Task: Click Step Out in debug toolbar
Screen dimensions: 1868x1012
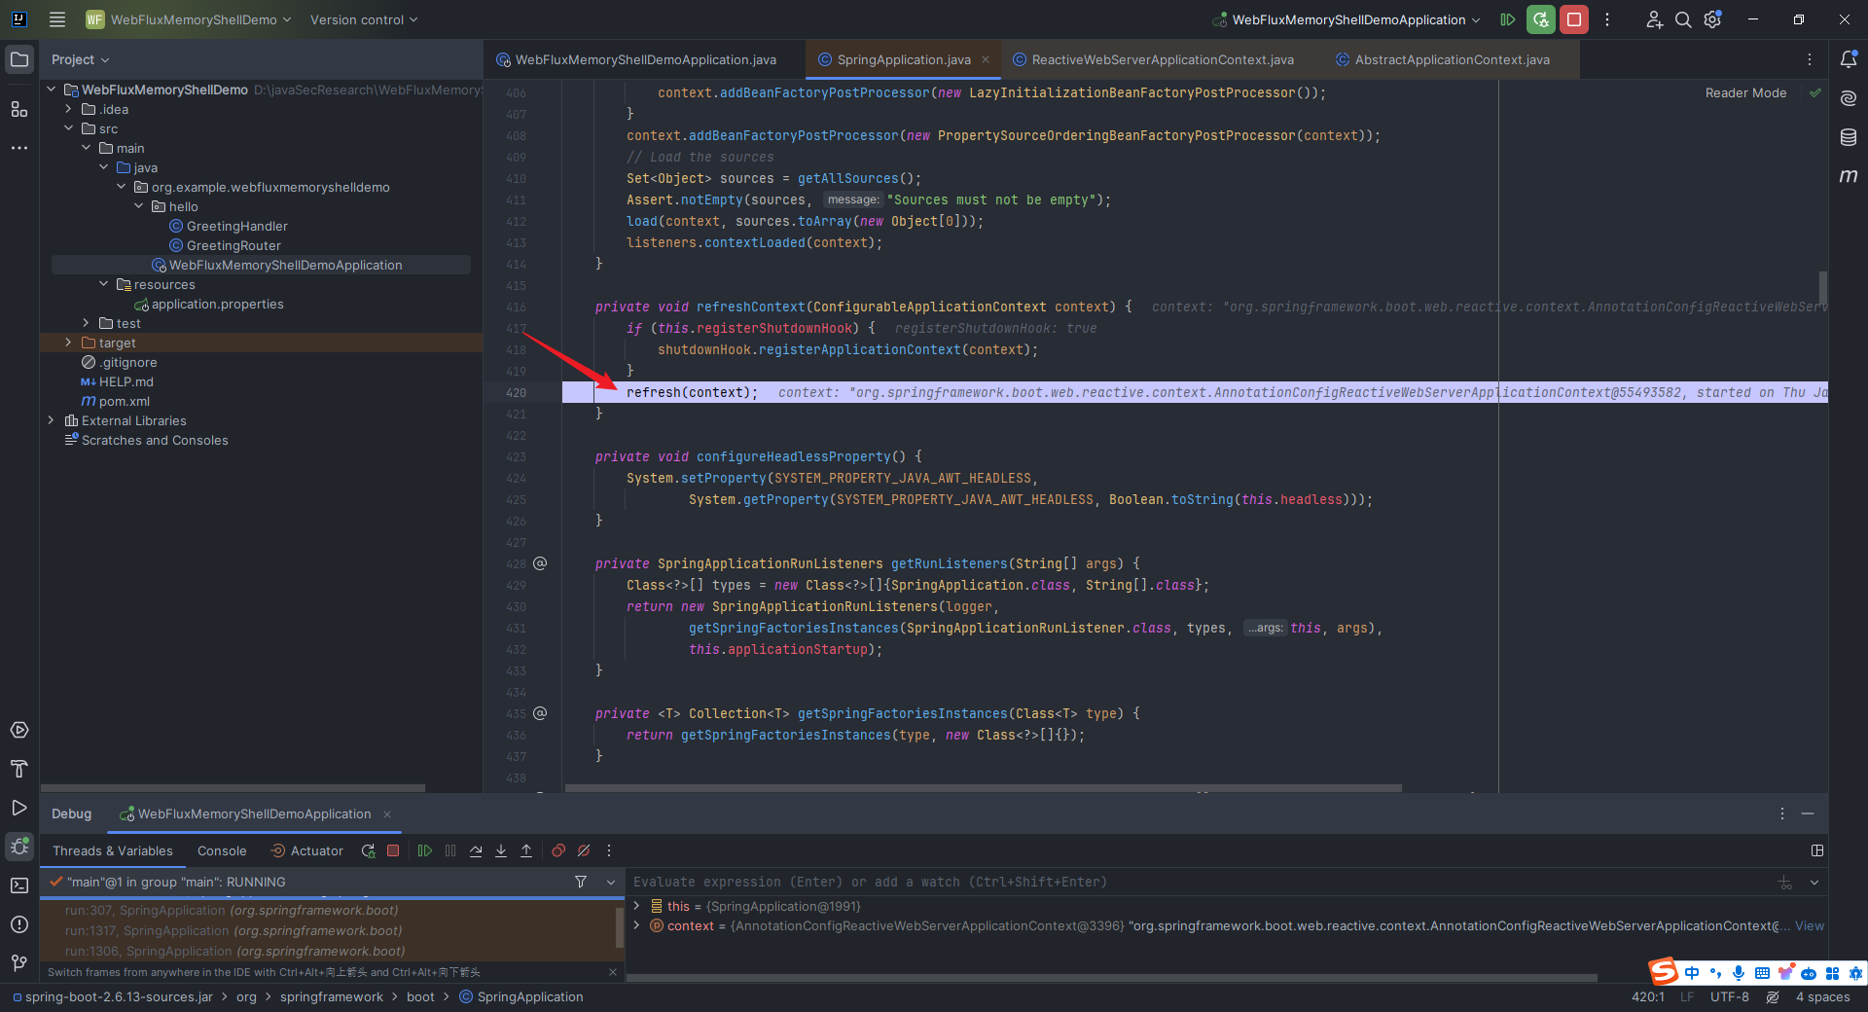Action: pyautogui.click(x=526, y=850)
